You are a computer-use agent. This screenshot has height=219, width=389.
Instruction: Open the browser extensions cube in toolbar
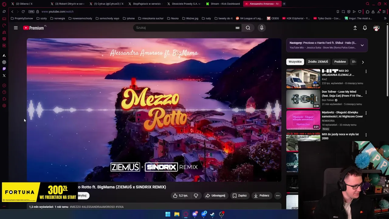(367, 12)
